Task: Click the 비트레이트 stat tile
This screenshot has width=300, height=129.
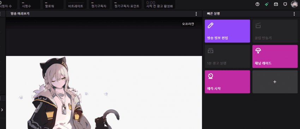Action: (x=76, y=4)
